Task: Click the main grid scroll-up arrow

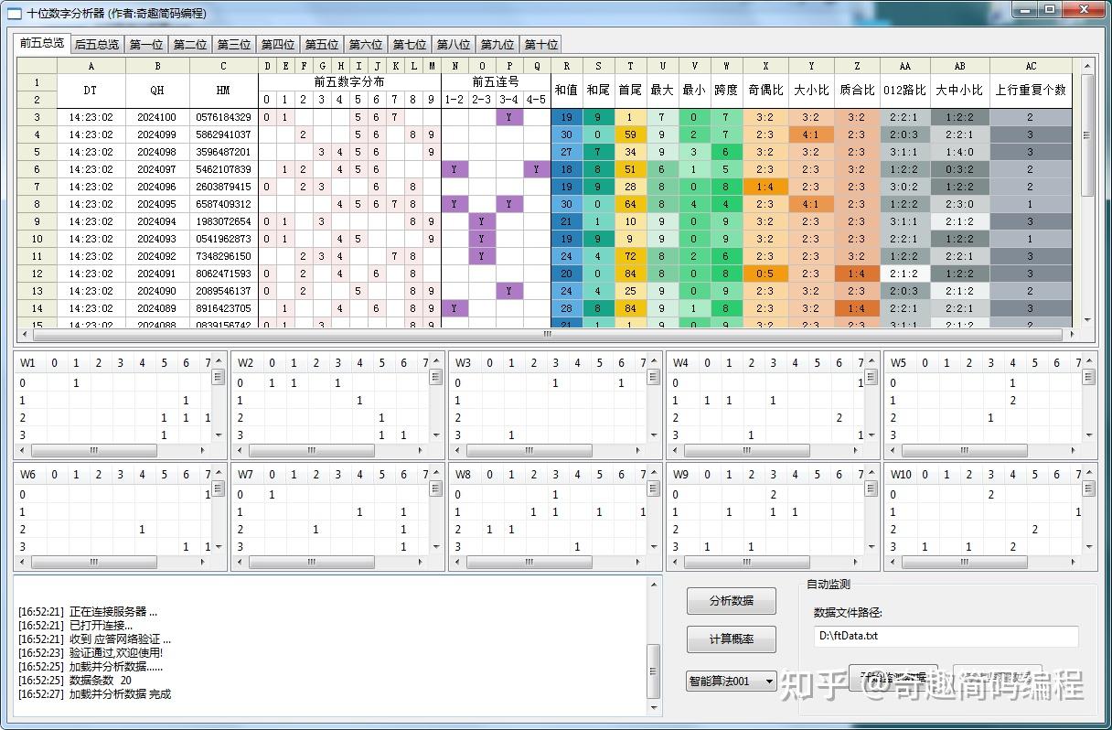Action: point(1087,66)
